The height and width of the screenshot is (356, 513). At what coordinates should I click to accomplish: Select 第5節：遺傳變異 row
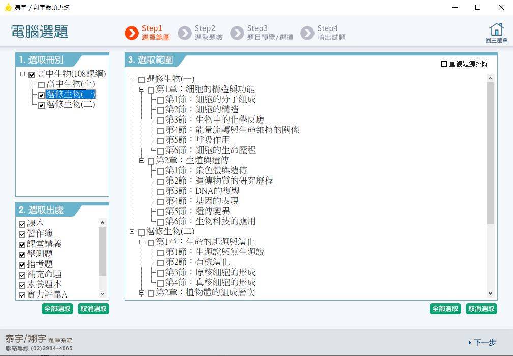pos(197,211)
